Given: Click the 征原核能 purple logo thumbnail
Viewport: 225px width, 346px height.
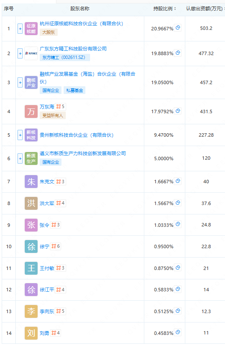Looking at the screenshot, I should (x=31, y=29).
